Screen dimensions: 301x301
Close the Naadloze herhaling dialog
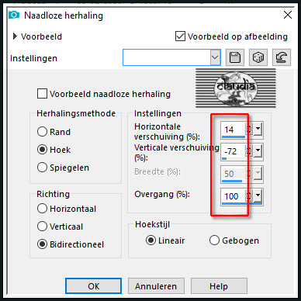click(x=288, y=15)
